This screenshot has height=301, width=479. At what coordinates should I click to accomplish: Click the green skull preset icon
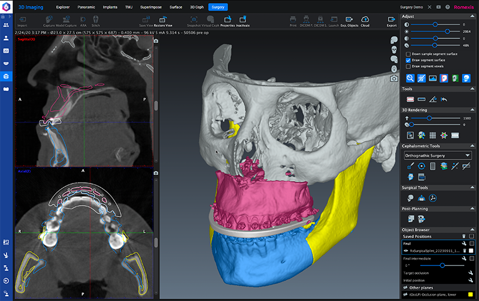pos(455,79)
